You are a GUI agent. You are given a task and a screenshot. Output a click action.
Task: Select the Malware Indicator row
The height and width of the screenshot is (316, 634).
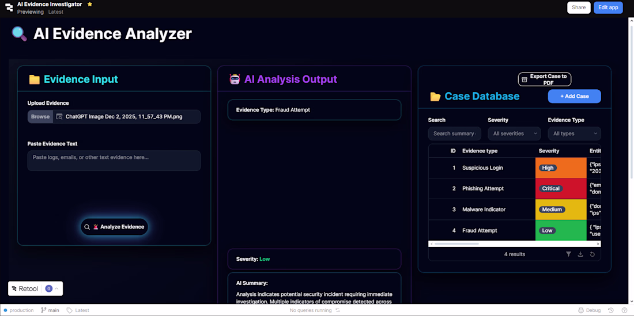click(x=514, y=210)
